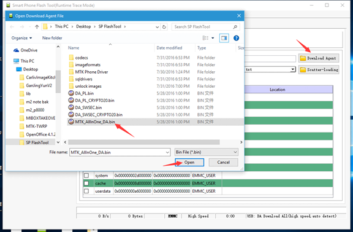Select Desktop in the navigation tree
This screenshot has height=232, width=353.
pyautogui.click(x=31, y=69)
